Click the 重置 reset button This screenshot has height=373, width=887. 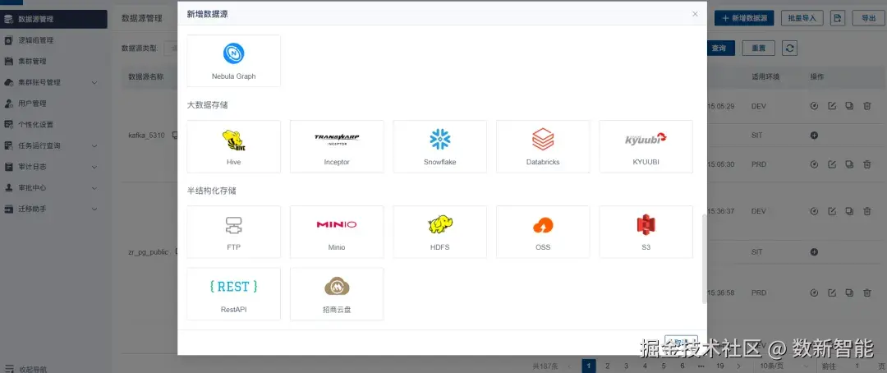[x=759, y=48]
